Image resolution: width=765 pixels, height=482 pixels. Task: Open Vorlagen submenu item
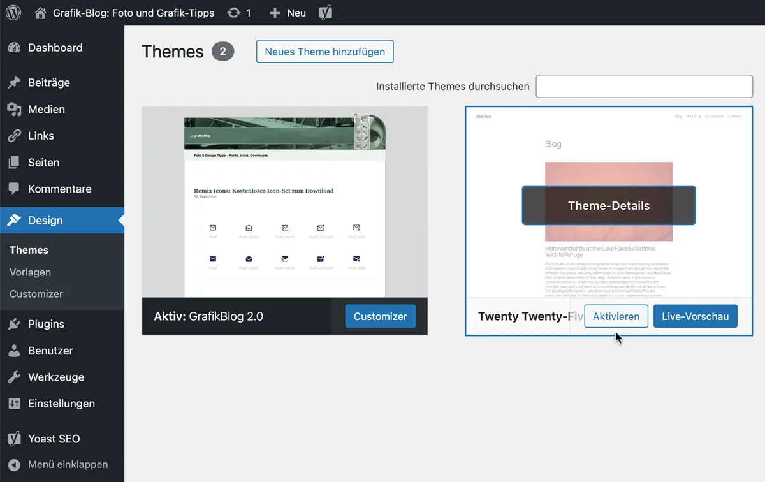(31, 272)
